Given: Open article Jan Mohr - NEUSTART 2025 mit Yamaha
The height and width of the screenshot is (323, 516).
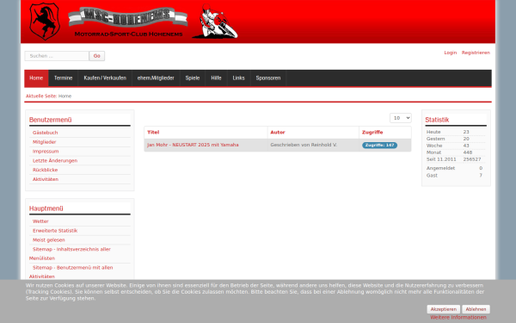Looking at the screenshot, I should point(193,145).
